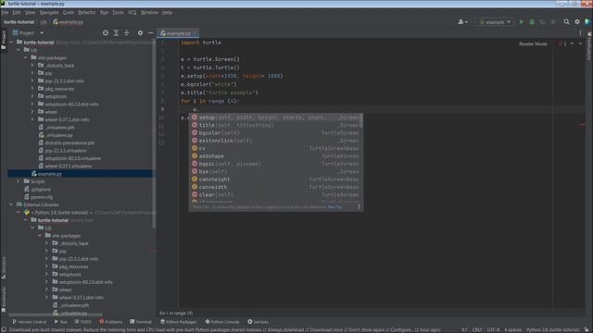The height and width of the screenshot is (333, 593).
Task: Select the example.py editor tab
Action: click(177, 33)
